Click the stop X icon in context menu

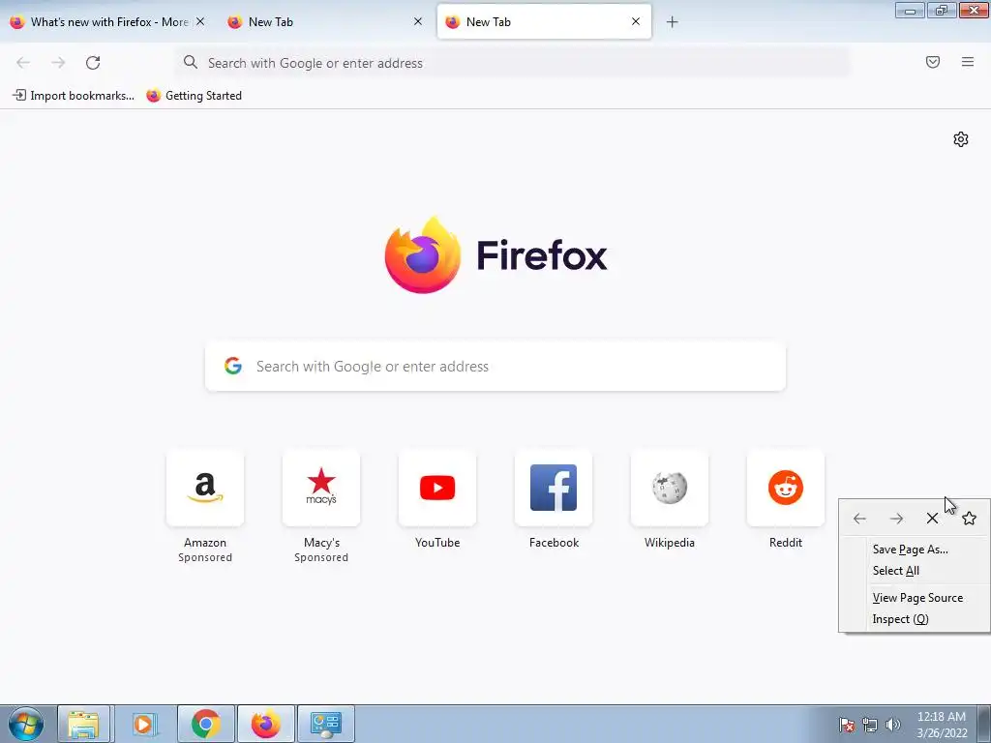[932, 519]
